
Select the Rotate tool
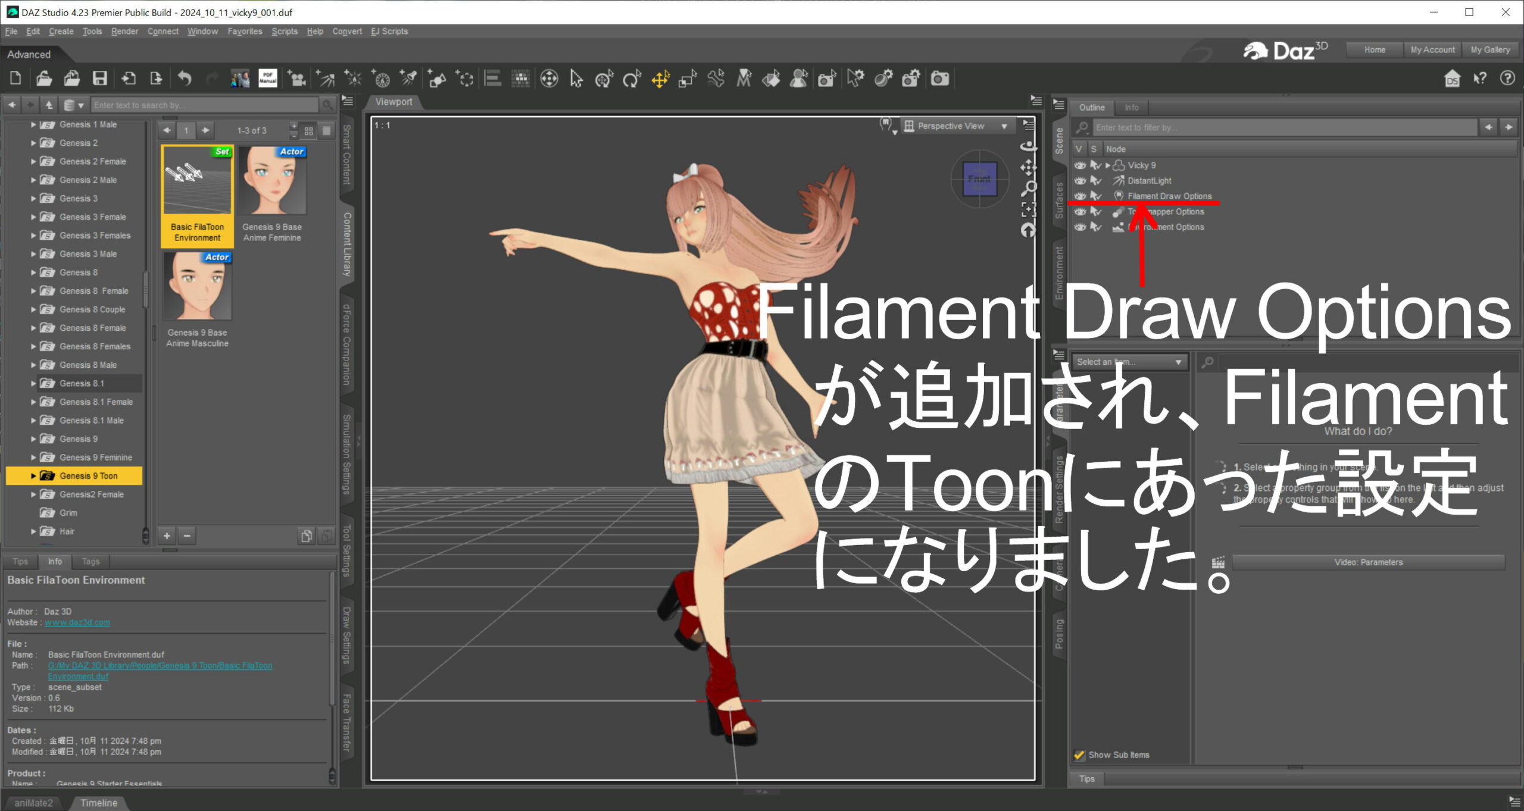(x=632, y=79)
